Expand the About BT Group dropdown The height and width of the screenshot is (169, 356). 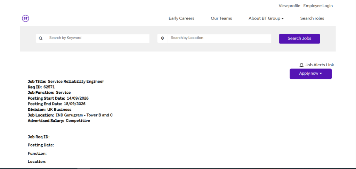point(266,18)
